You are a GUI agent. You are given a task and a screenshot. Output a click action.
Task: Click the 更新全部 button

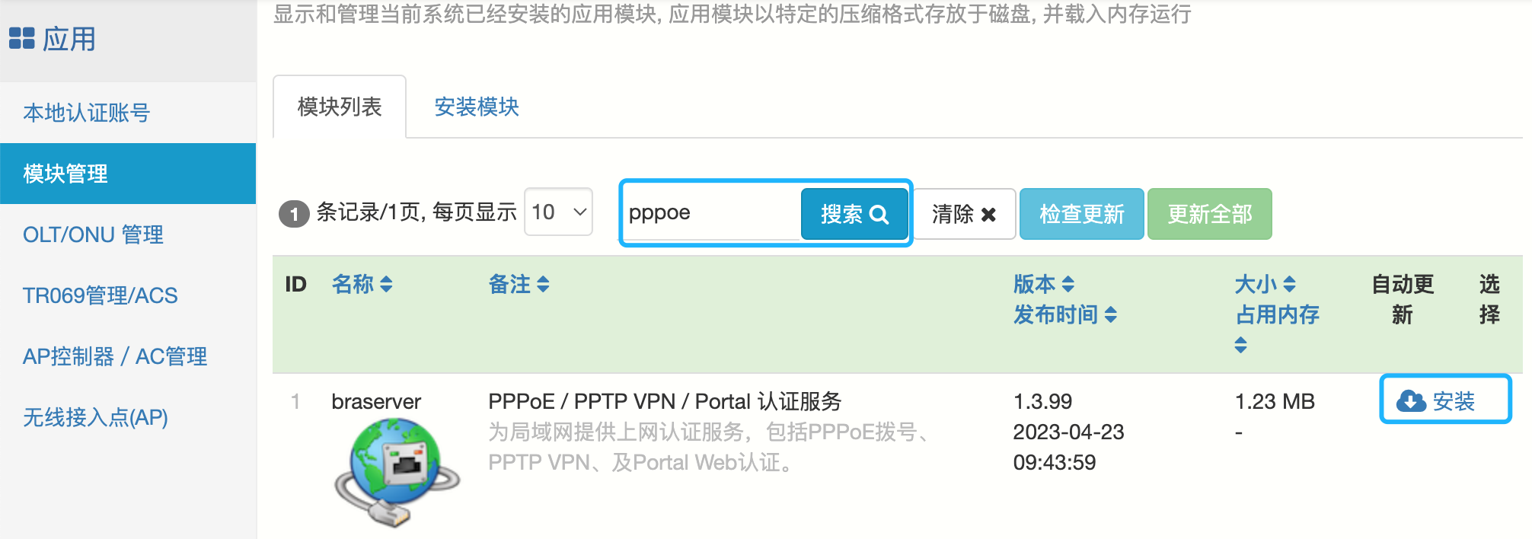1209,214
